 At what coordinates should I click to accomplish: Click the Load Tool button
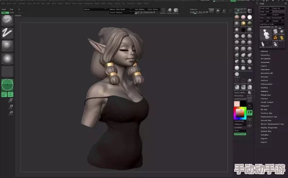[x=265, y=8]
